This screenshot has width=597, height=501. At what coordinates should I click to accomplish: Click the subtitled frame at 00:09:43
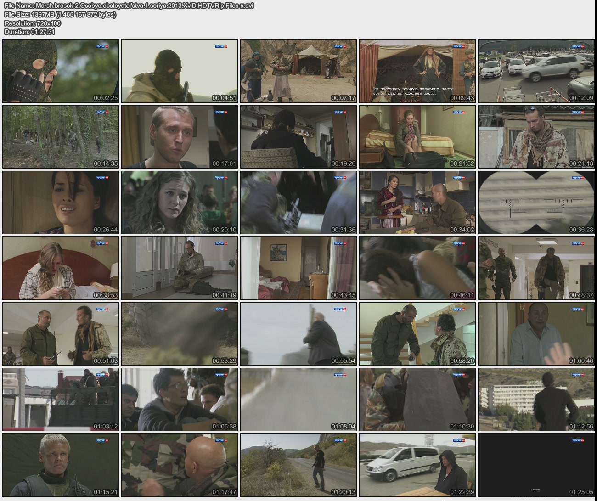(417, 71)
